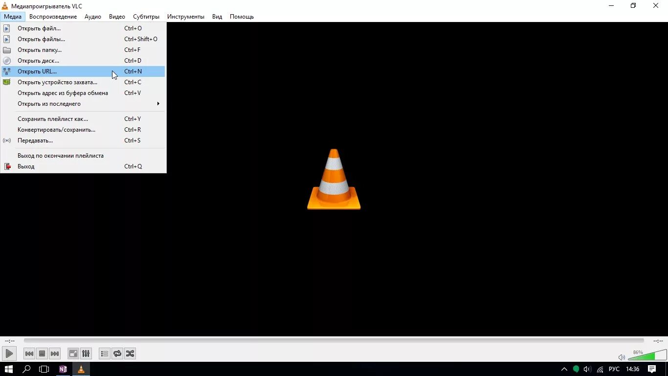Click VLC icon on the taskbar
The image size is (668, 376).
(x=81, y=369)
